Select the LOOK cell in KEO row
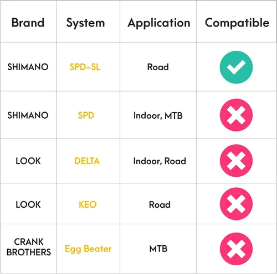The width and height of the screenshot is (277, 274). 28,204
